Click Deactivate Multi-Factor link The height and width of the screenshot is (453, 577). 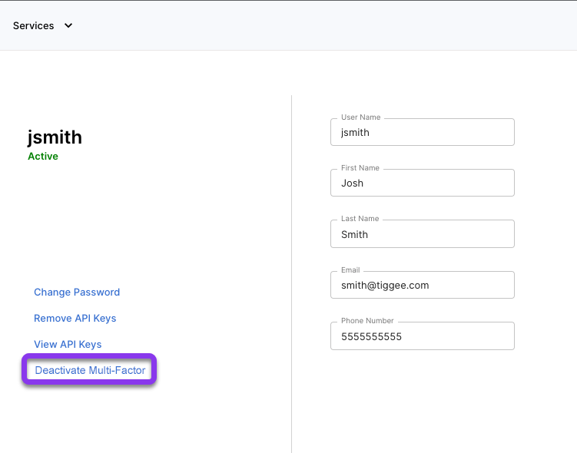point(90,370)
